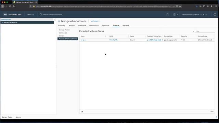Open the Firefox hamburger application menu
Screen dimensions: 219x123
pos(216,6)
